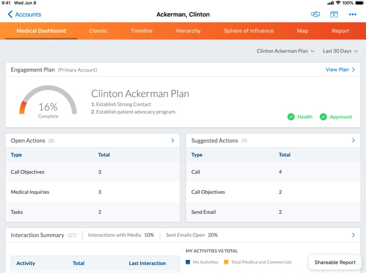The height and width of the screenshot is (273, 366).
Task: Tap the 16% complete progress gauge
Action: click(x=48, y=102)
